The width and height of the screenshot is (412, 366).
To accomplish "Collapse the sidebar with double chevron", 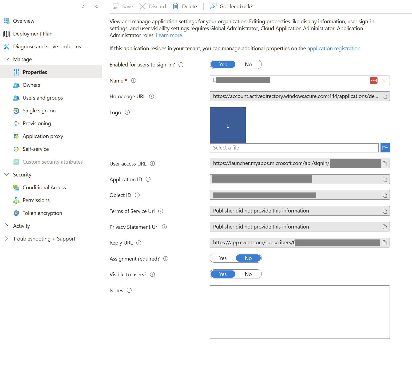I will (97, 7).
